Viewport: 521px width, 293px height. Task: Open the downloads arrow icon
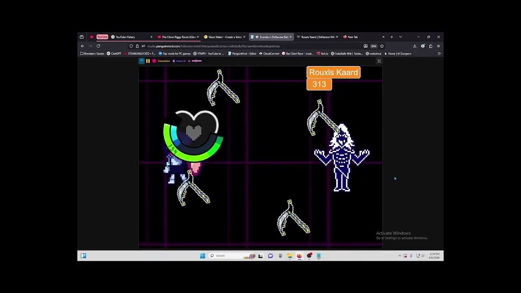415,46
